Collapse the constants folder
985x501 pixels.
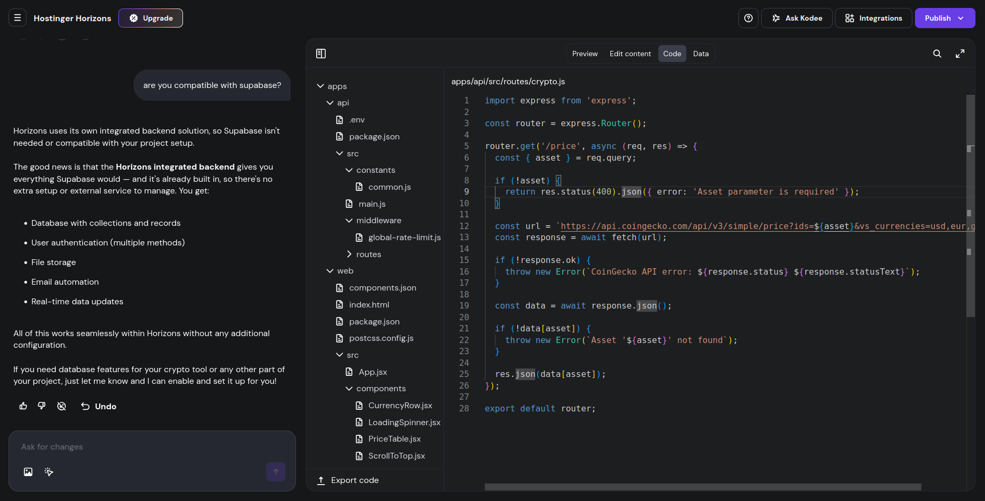click(370, 170)
